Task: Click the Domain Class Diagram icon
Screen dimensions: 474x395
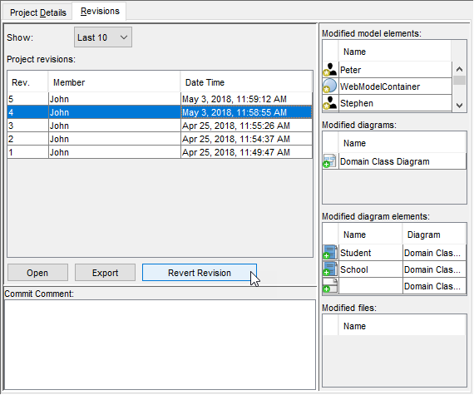Action: [330, 161]
